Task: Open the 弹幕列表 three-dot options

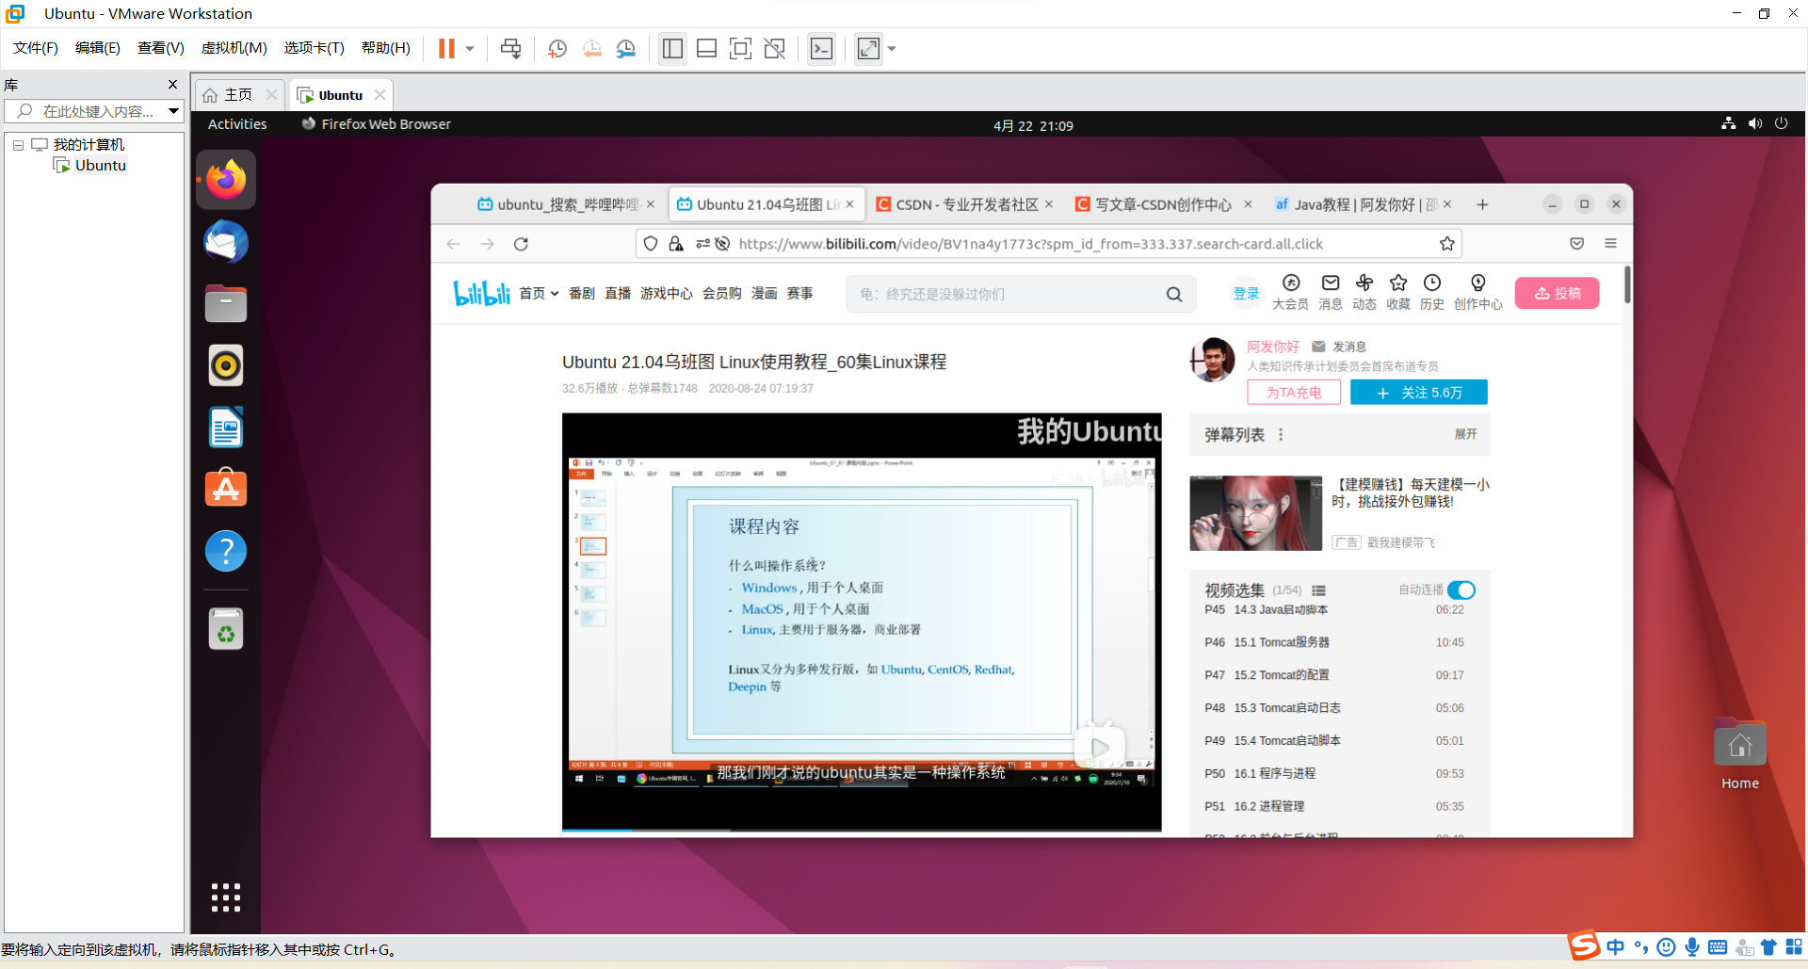Action: pos(1281,435)
